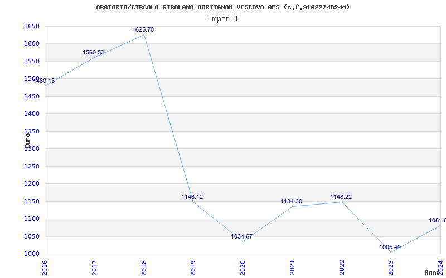The height and width of the screenshot is (278, 446).
Task: Select the 1148.12 data label
Action: [x=192, y=197]
